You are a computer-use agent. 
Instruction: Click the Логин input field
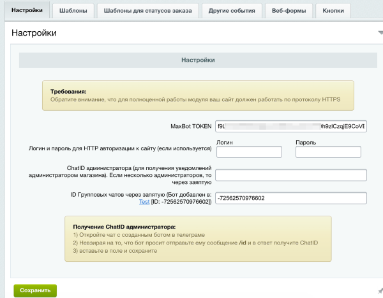[x=249, y=152]
